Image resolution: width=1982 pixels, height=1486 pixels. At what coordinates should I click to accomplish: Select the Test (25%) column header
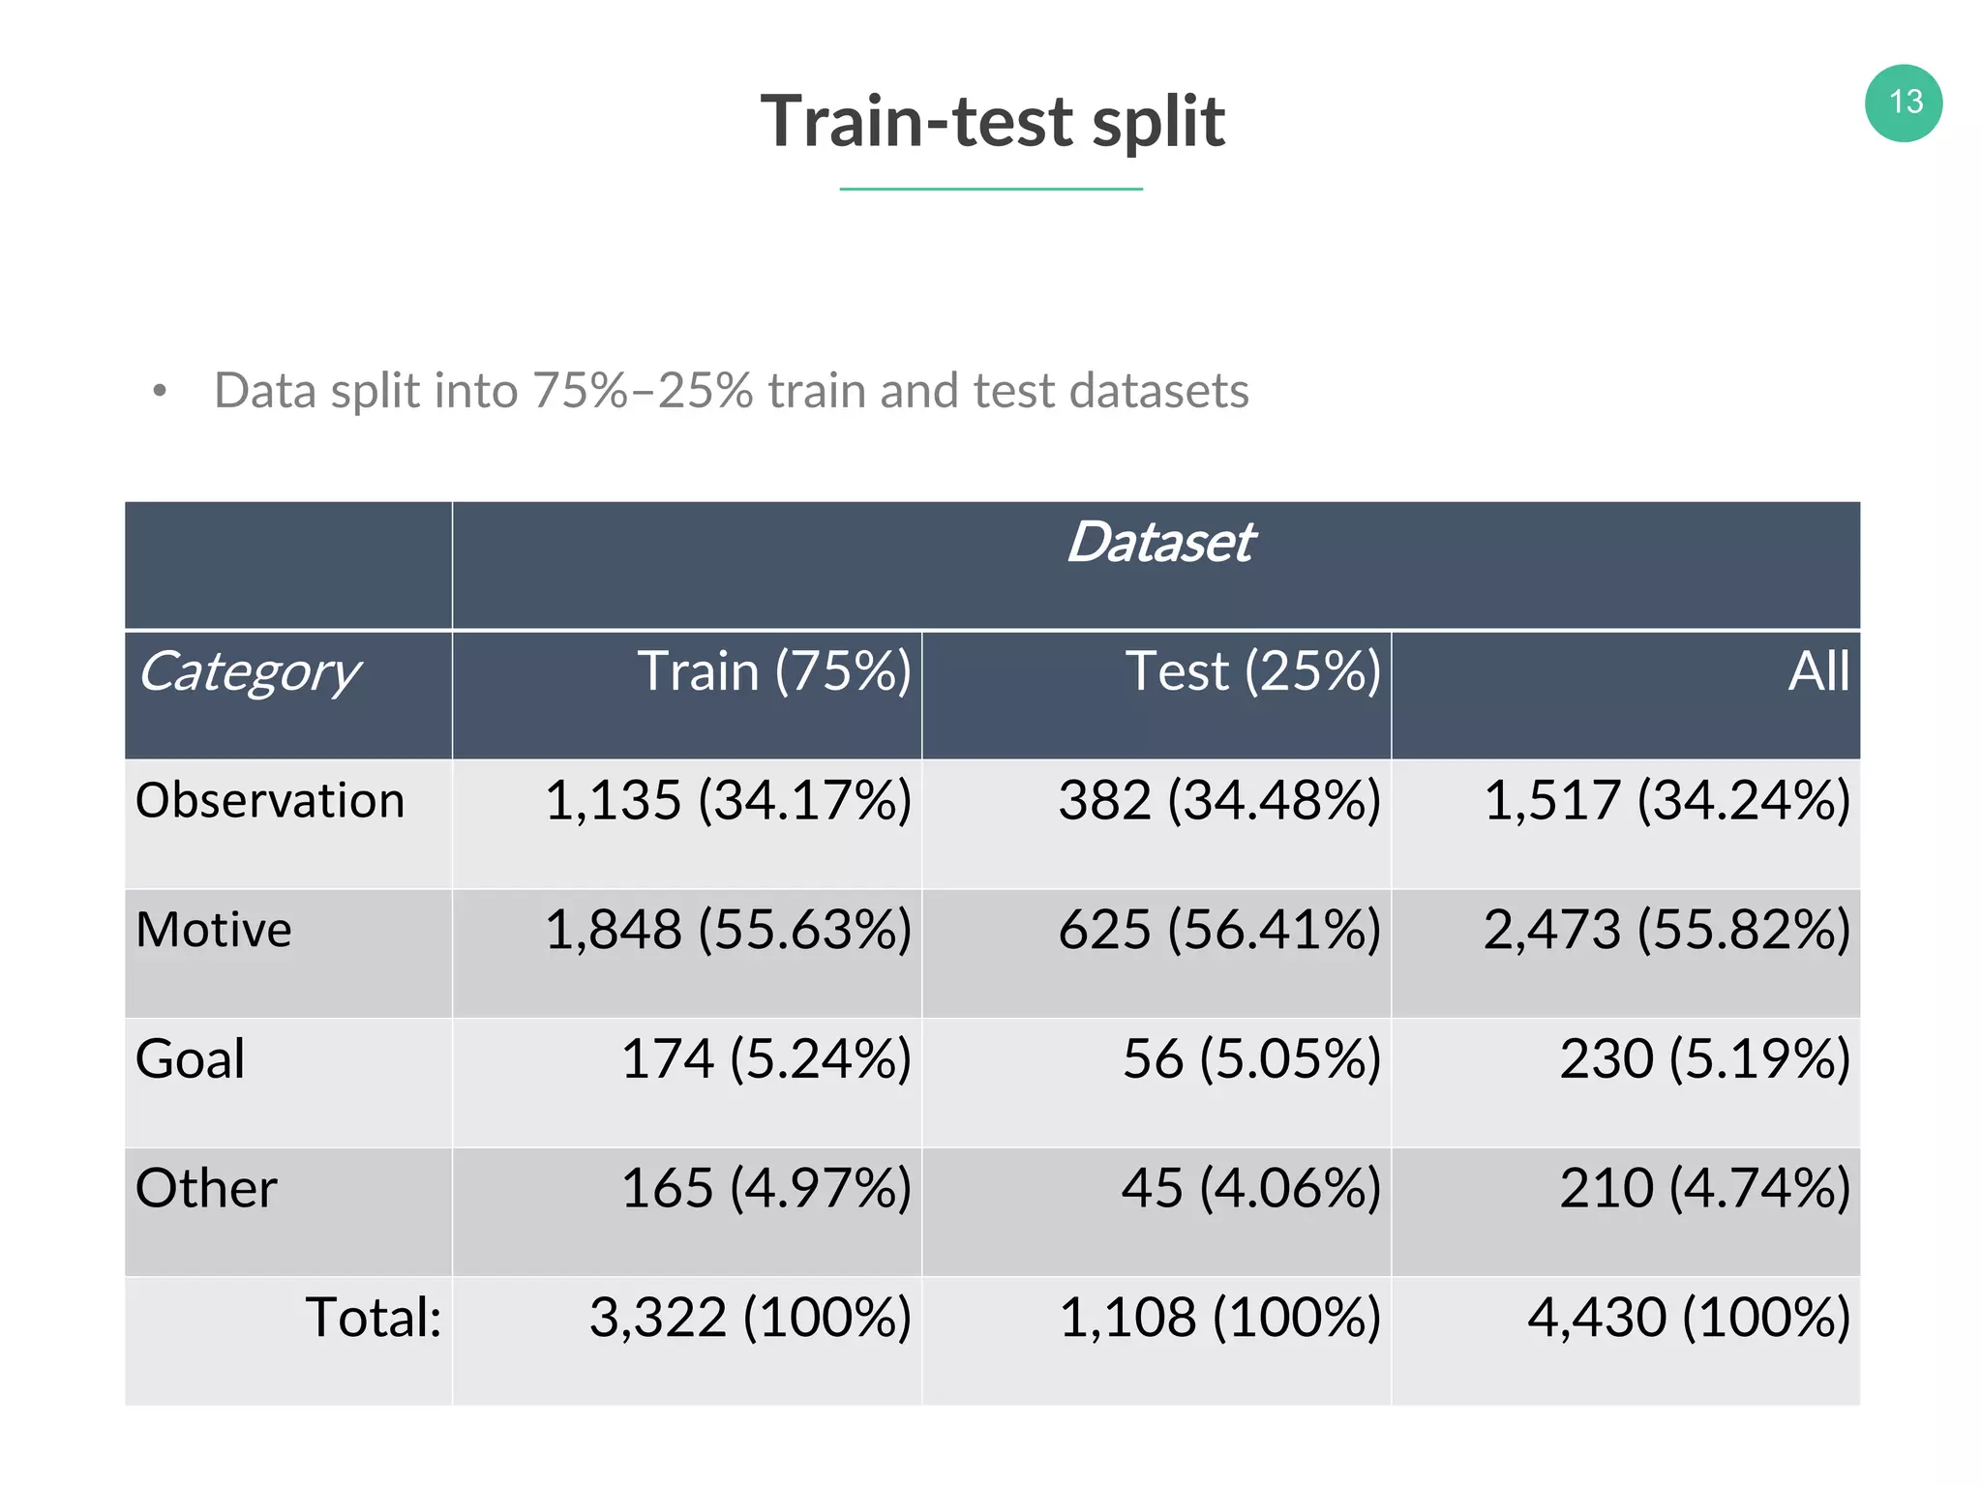pos(1251,671)
